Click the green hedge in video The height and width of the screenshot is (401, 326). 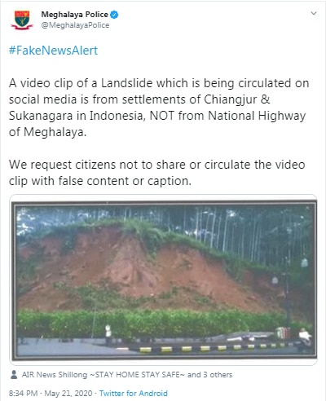coord(152,324)
